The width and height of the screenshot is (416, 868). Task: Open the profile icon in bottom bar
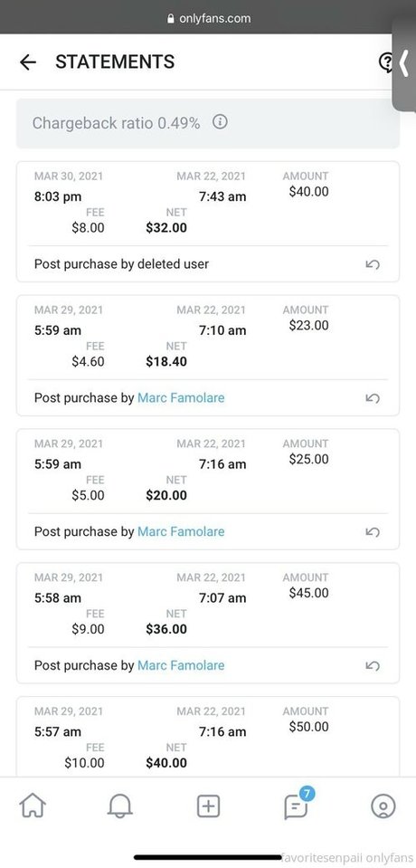(383, 806)
